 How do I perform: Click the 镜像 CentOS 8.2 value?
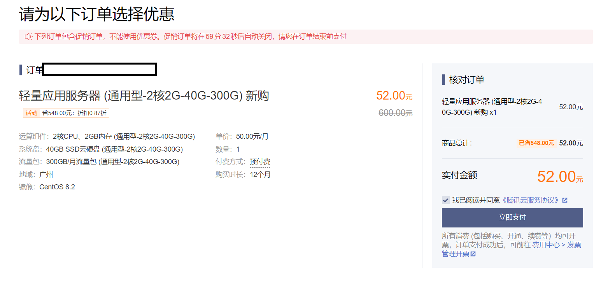click(57, 187)
